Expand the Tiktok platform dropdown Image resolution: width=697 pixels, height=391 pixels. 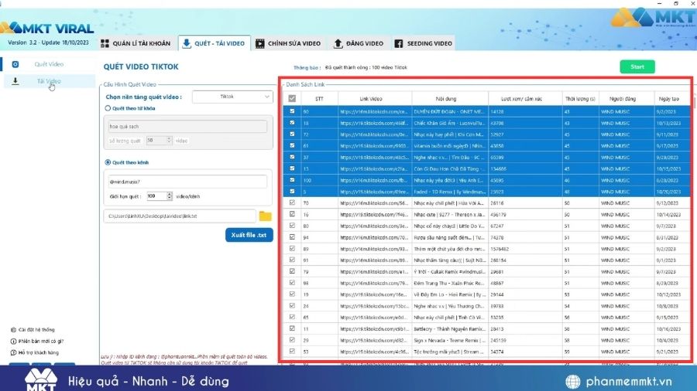pos(232,97)
